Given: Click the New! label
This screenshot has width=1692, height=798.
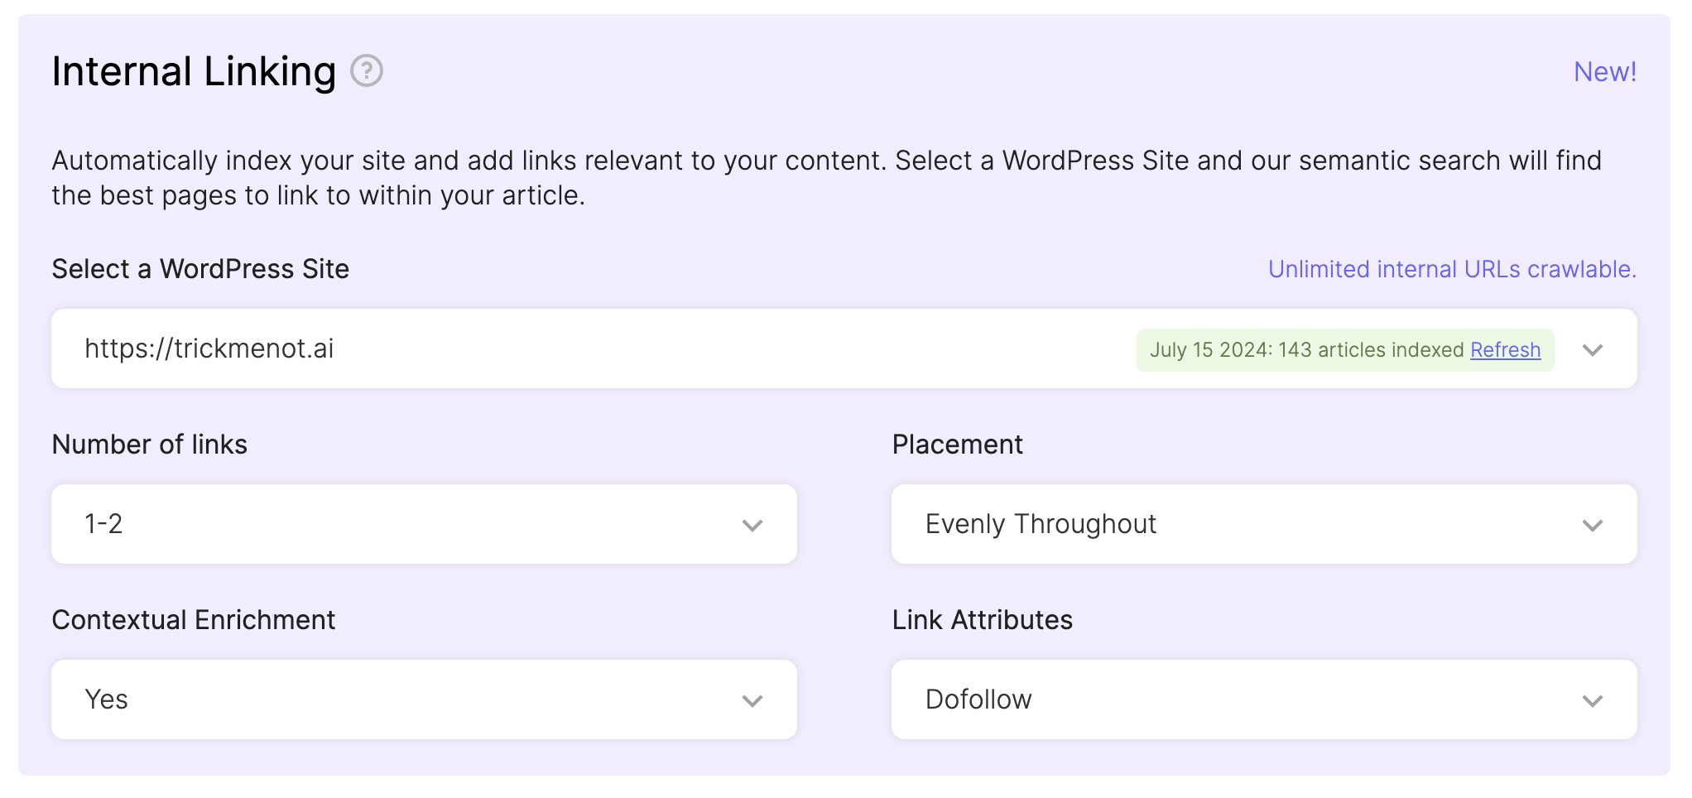Looking at the screenshot, I should click(x=1604, y=72).
